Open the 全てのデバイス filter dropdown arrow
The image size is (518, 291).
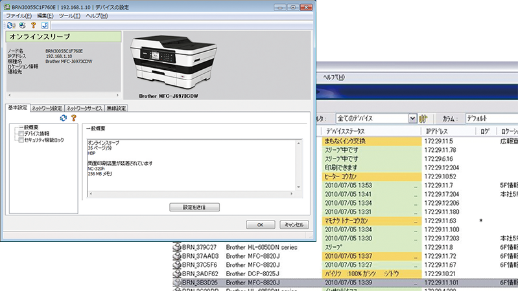click(x=412, y=118)
